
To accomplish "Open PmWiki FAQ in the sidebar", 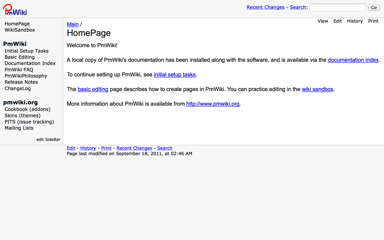I will [x=19, y=69].
